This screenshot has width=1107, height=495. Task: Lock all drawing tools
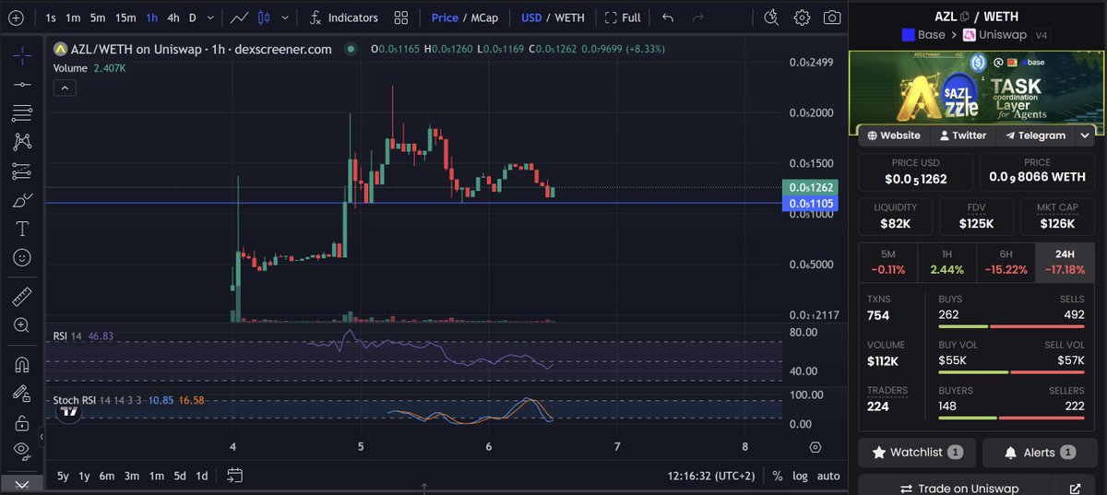[x=22, y=422]
